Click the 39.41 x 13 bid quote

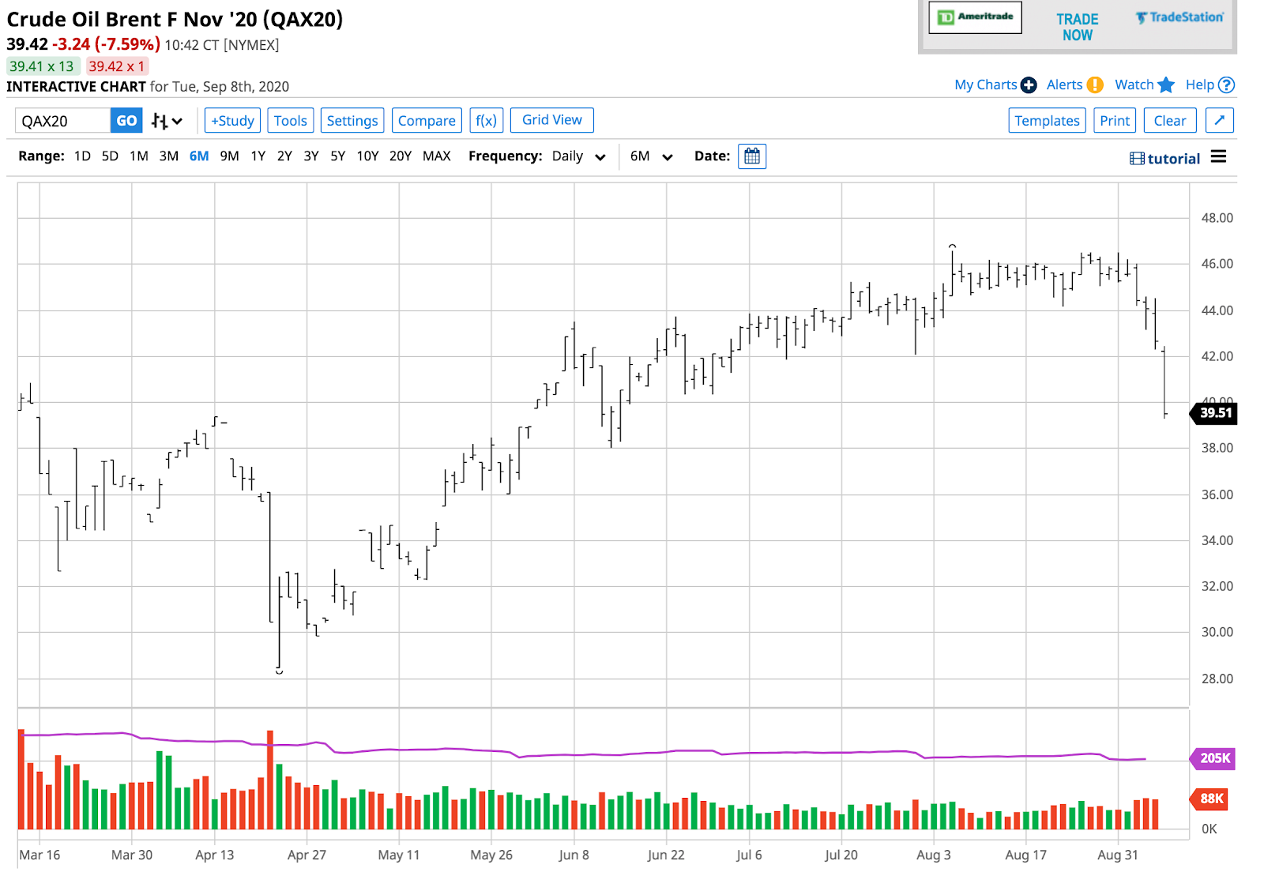pos(42,66)
